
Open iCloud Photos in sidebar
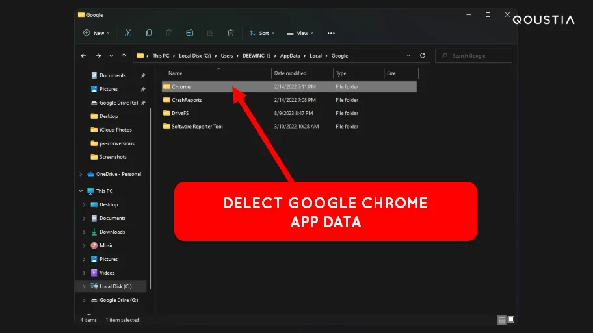pos(115,130)
